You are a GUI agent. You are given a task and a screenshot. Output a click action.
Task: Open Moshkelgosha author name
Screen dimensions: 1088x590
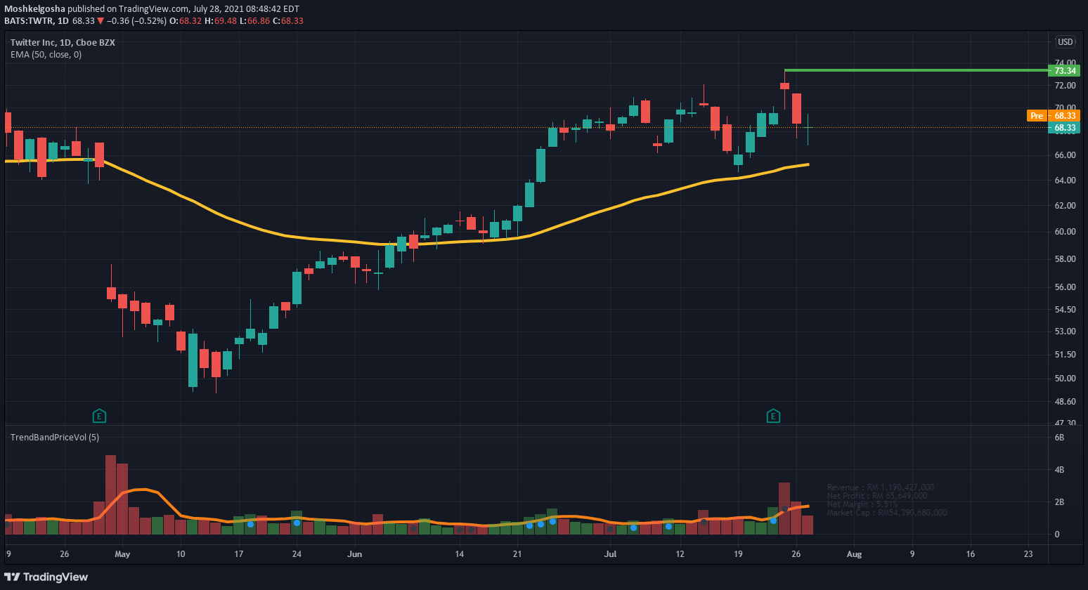34,9
